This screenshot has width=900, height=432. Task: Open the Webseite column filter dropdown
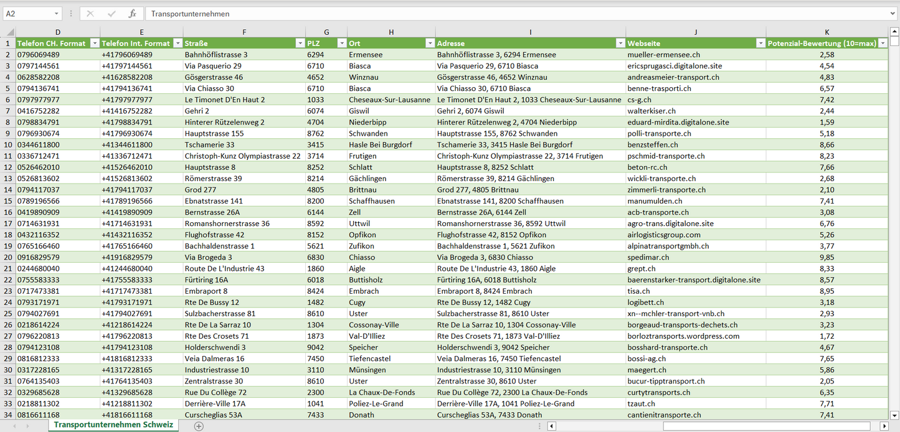point(760,44)
